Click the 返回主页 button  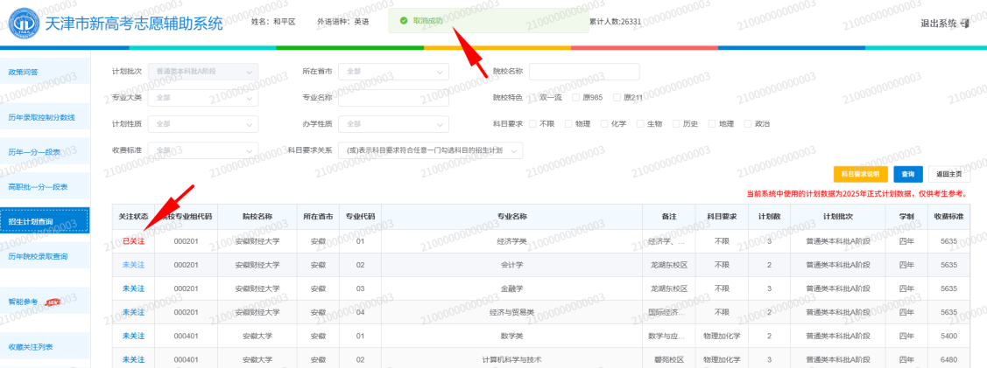[x=948, y=174]
